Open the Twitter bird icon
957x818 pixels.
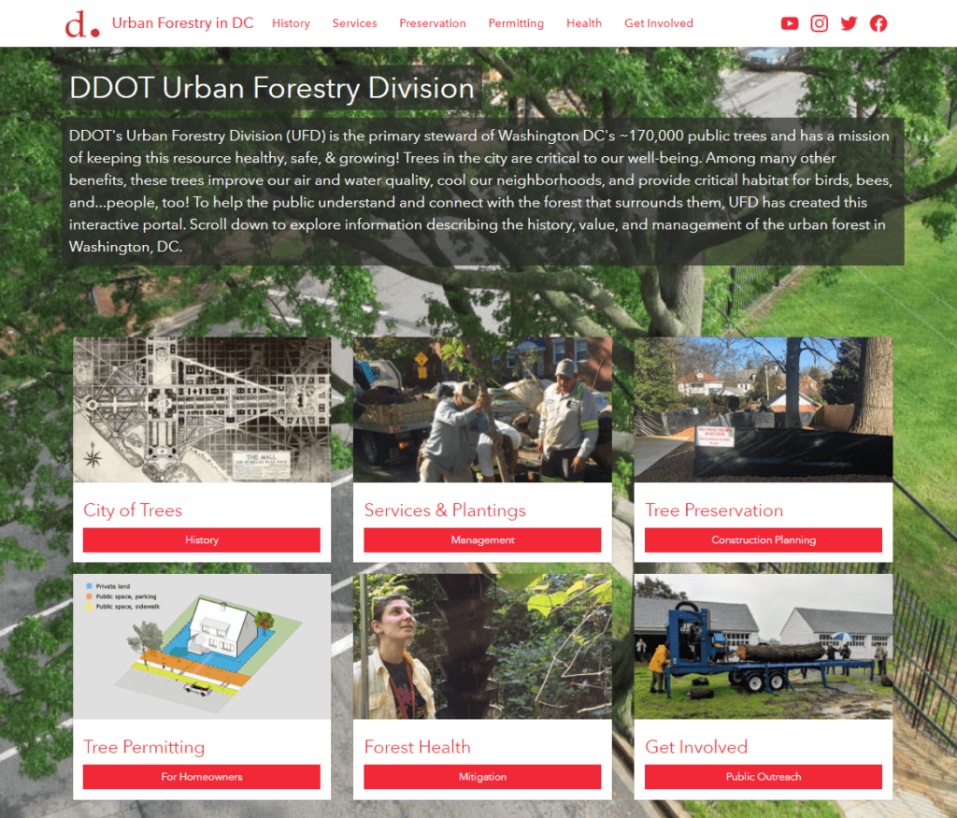[849, 23]
